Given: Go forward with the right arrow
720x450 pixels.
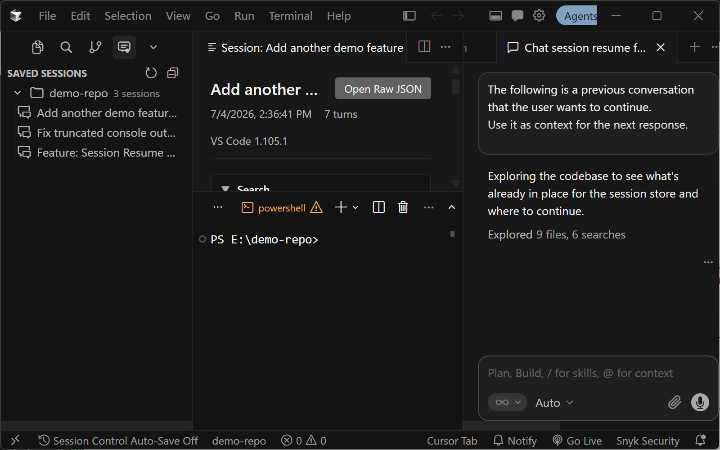Looking at the screenshot, I should tap(458, 16).
